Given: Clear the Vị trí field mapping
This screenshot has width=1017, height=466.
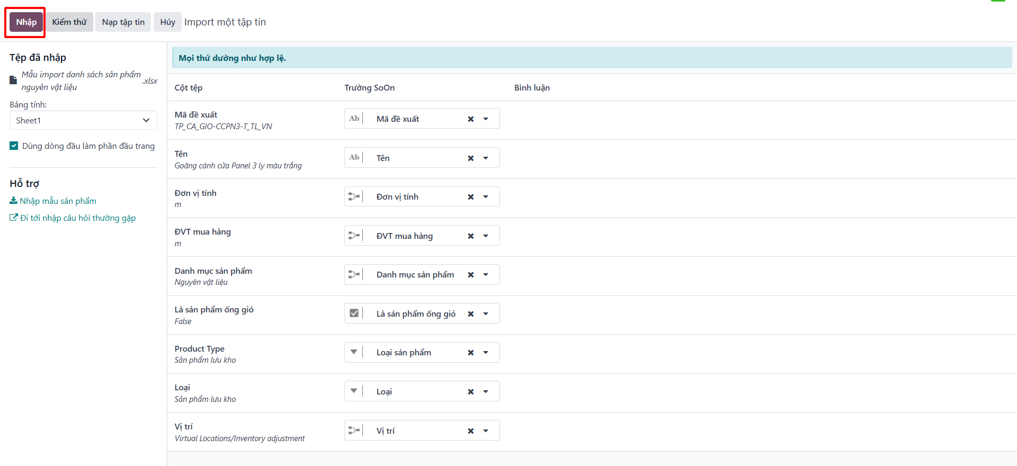Looking at the screenshot, I should click(x=470, y=431).
